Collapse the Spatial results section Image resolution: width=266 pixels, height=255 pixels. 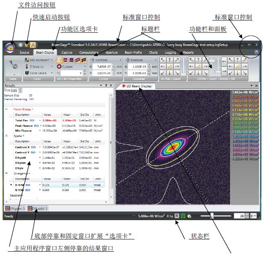(x=6, y=135)
